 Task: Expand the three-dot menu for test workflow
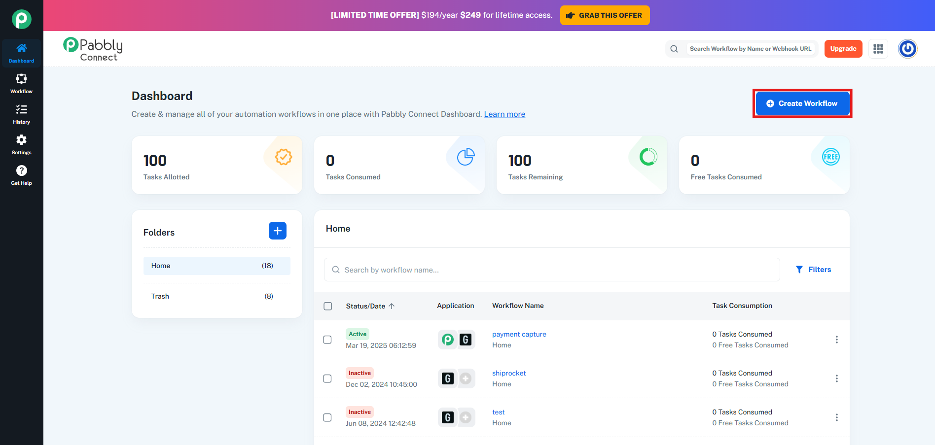[836, 417]
